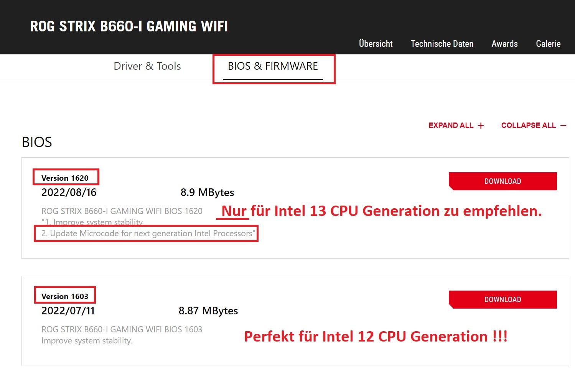Select the BIOS & FIRMWARE tab

pyautogui.click(x=273, y=66)
